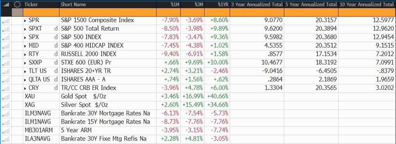Click the circular refresh icon in header
Screen dimensions: 396x144
17,4
